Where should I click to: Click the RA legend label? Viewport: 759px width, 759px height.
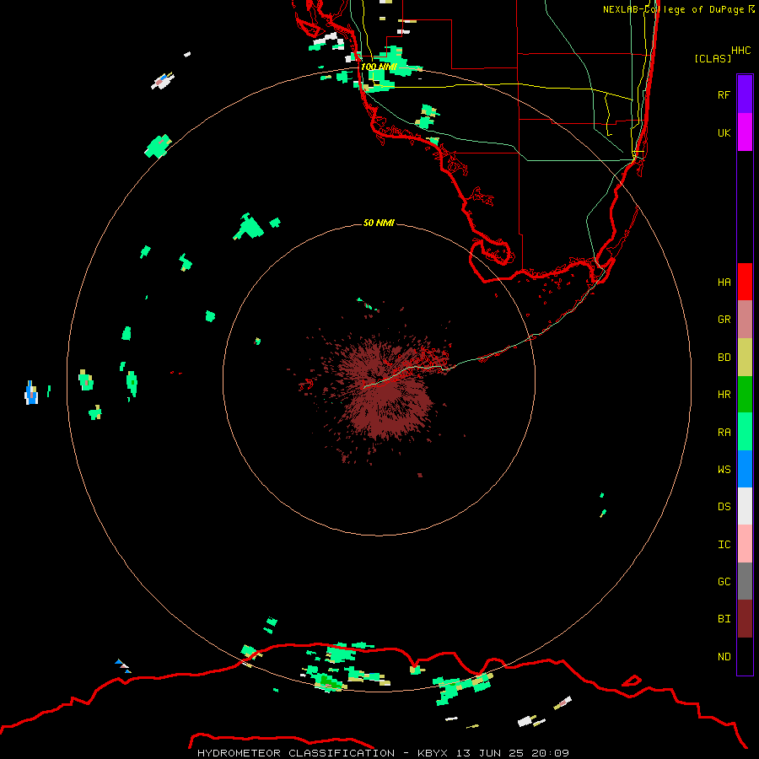(724, 433)
